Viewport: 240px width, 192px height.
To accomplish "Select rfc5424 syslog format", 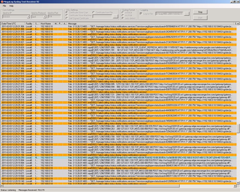I will click(123, 13).
